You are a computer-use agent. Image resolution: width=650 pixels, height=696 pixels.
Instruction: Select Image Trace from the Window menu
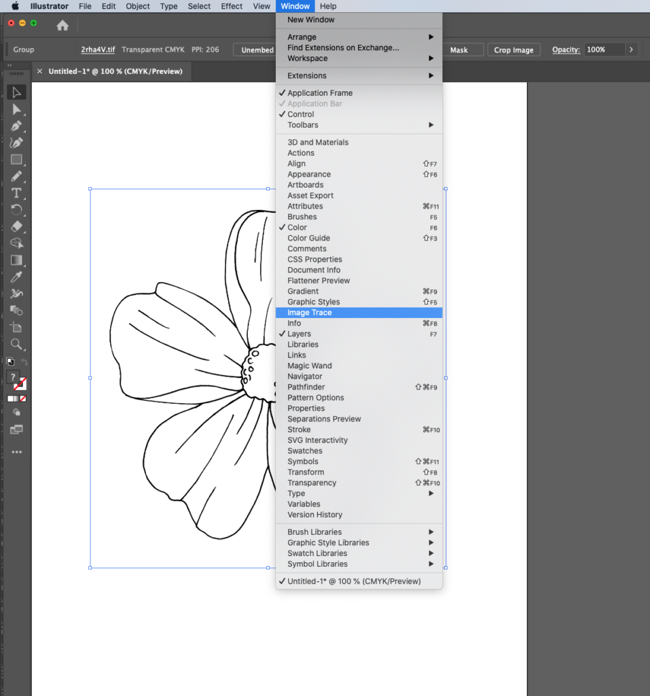coord(310,312)
